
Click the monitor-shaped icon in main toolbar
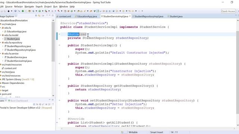click(15, 11)
